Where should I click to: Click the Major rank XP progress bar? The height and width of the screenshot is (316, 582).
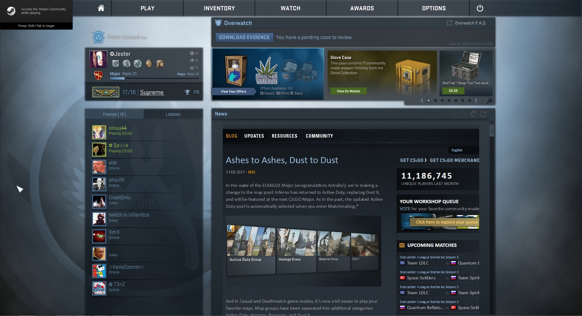coord(155,78)
